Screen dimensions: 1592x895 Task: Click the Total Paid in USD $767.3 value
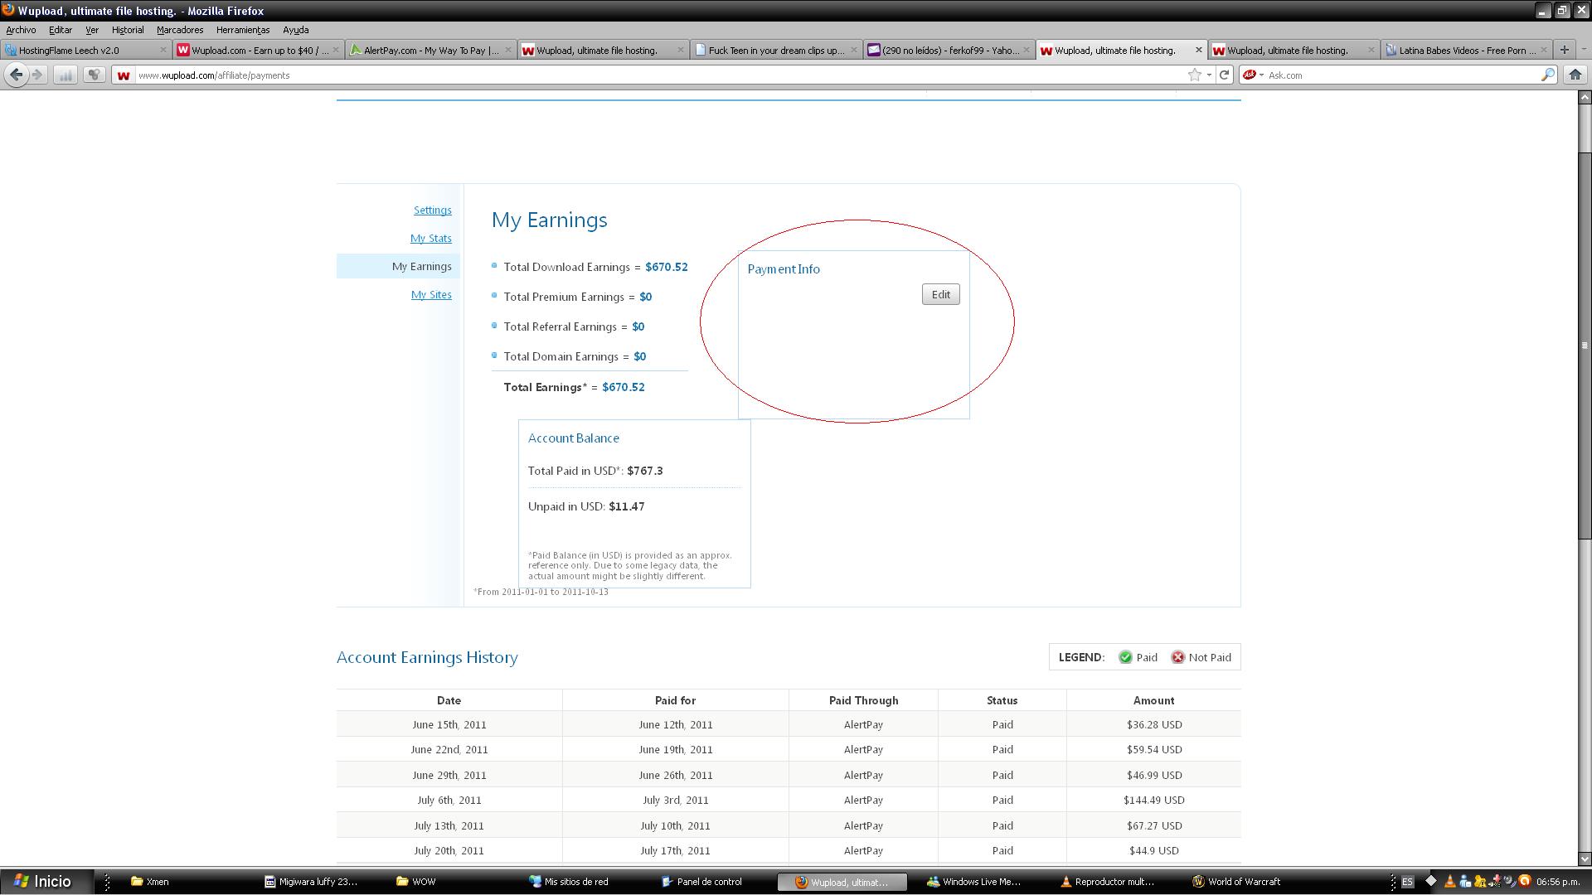click(645, 471)
